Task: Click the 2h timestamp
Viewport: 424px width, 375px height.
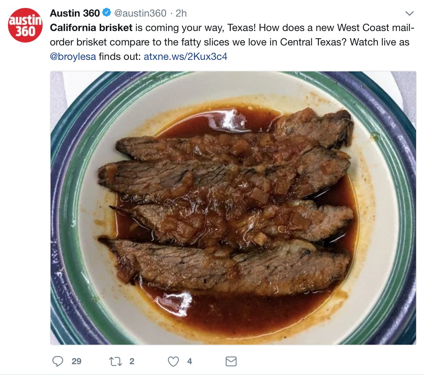Action: click(x=181, y=13)
